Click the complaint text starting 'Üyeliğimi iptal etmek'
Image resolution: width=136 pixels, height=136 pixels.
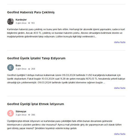tap(64, 125)
